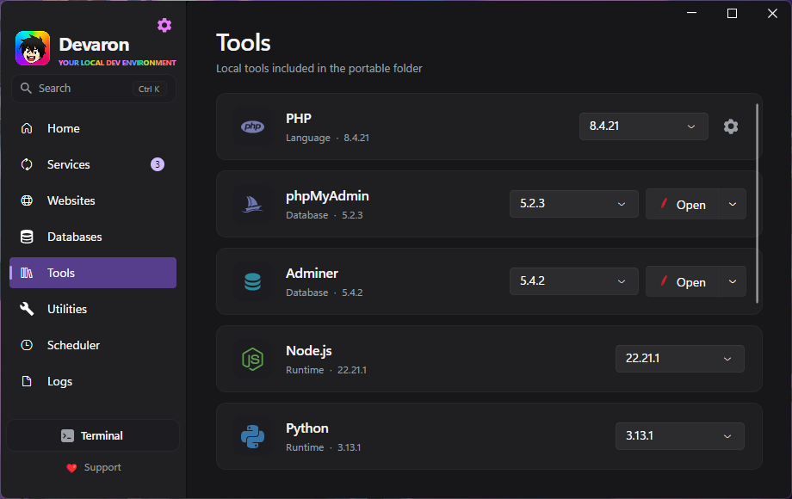Open phpMyAdmin with Open button
This screenshot has height=499, width=792.
[x=683, y=204]
